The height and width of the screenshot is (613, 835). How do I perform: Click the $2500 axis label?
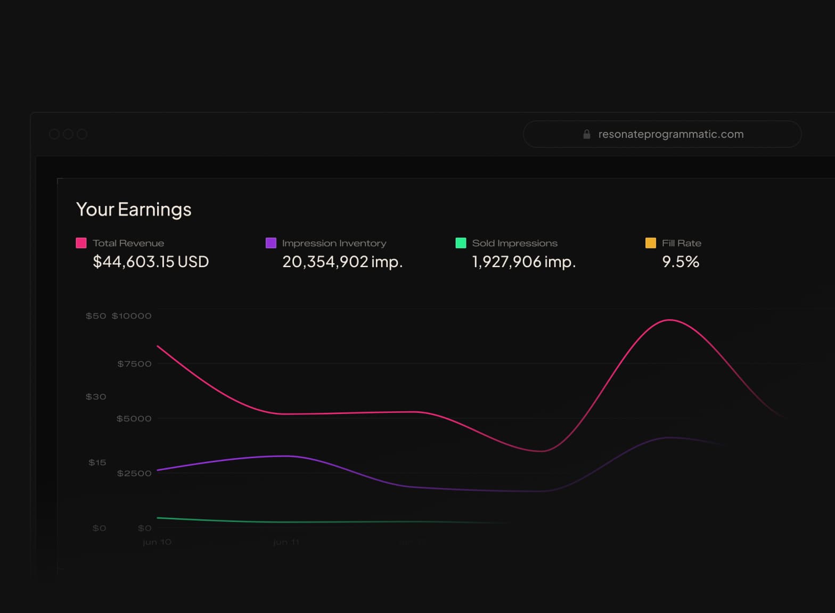(x=134, y=474)
